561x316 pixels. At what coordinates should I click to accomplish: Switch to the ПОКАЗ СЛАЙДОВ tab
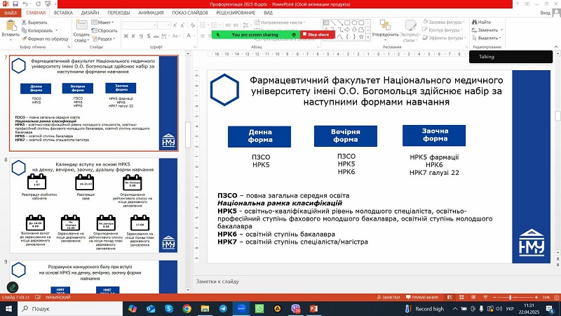(x=190, y=13)
